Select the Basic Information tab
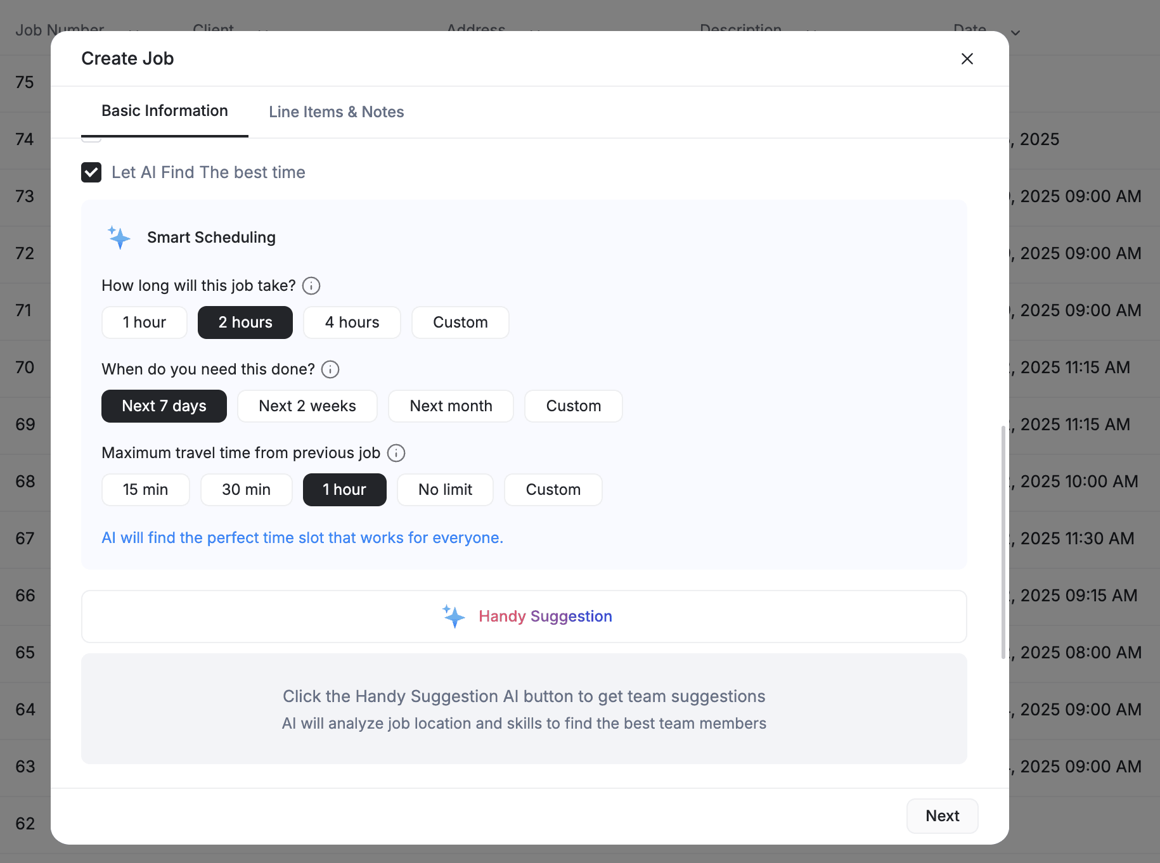The height and width of the screenshot is (863, 1160). click(164, 110)
